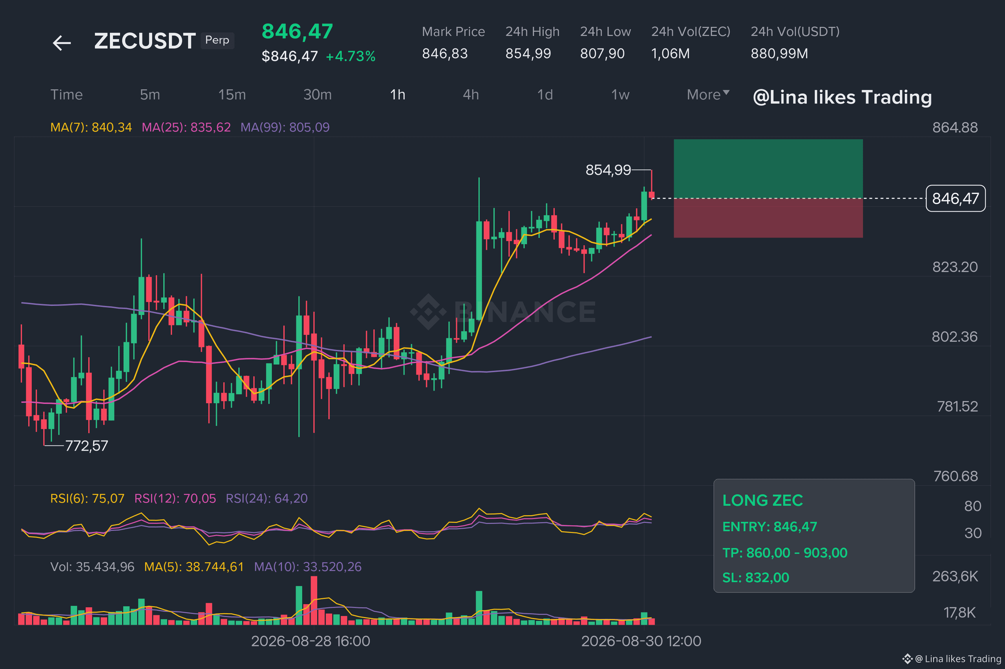1005x669 pixels.
Task: Click the 263,6K volume axis label
Action: [x=955, y=577]
